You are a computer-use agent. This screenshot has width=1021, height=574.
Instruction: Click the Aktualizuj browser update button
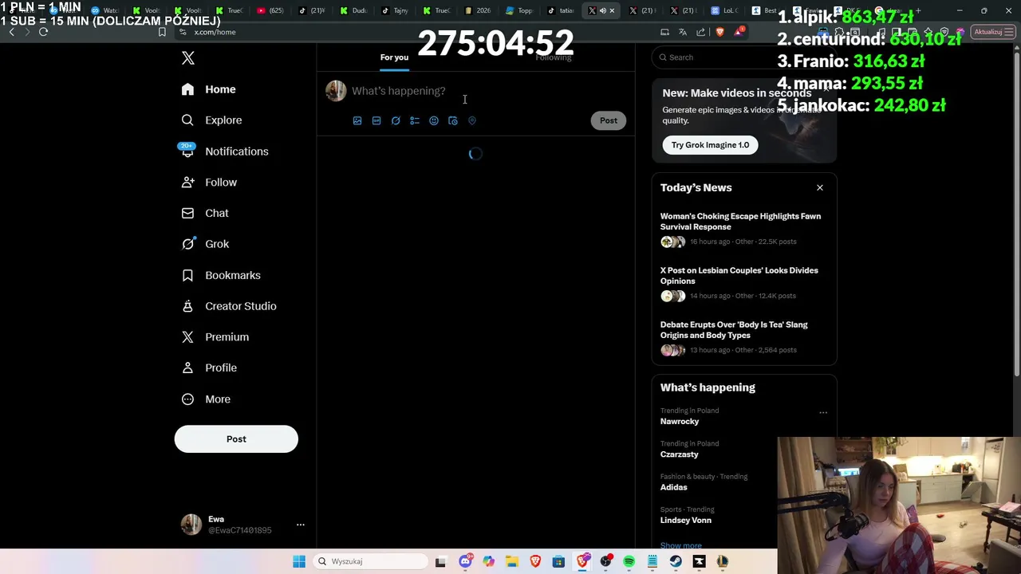[993, 32]
